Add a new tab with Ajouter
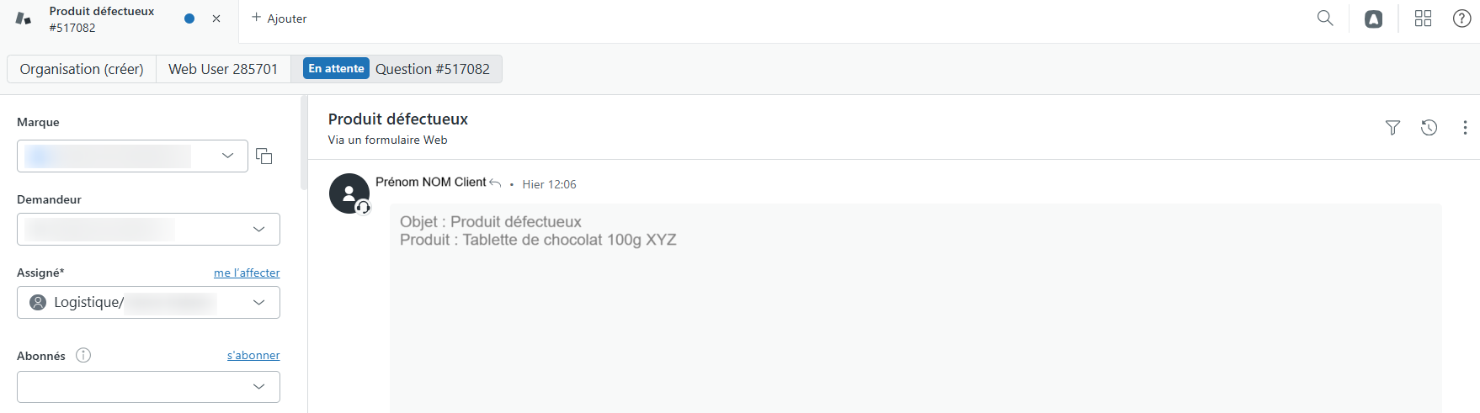Image resolution: width=1480 pixels, height=413 pixels. pos(279,19)
